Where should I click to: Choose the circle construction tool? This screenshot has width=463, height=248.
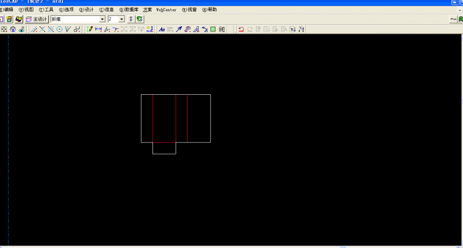click(x=59, y=29)
